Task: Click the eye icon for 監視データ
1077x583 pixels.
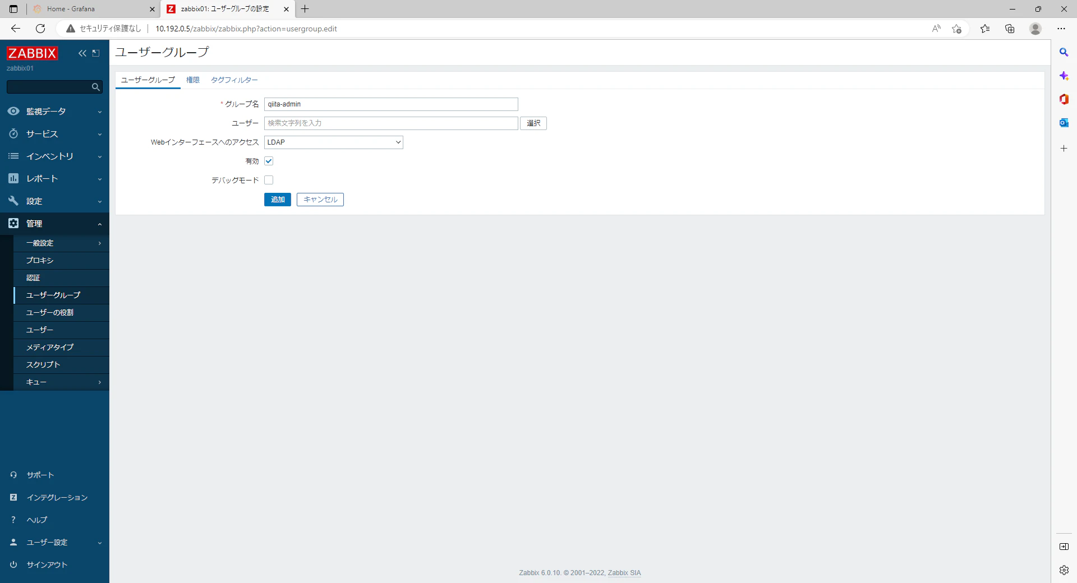Action: 13,111
